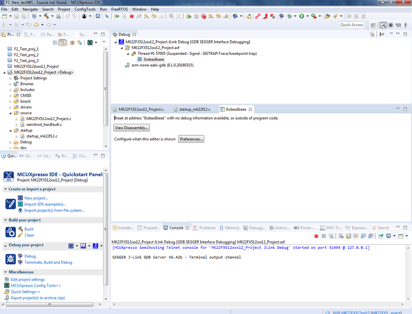The width and height of the screenshot is (412, 314).
Task: Click the blue bug debug icon in the toolbar
Action: point(281,17)
